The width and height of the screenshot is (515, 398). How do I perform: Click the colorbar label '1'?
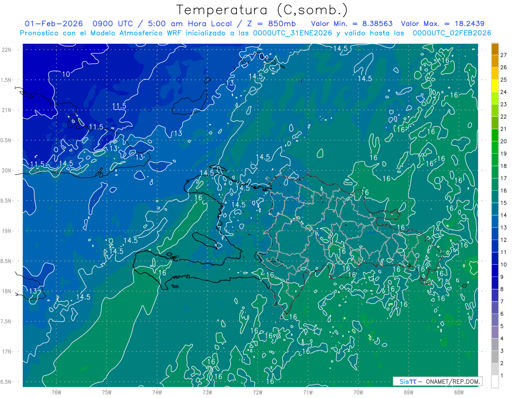point(503,376)
